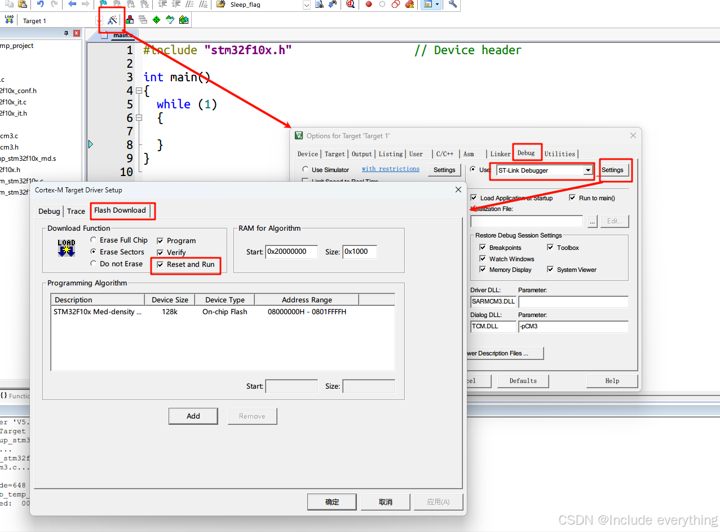This screenshot has height=532, width=720.
Task: Insert breakpoint with red circle icon
Action: pyautogui.click(x=369, y=5)
